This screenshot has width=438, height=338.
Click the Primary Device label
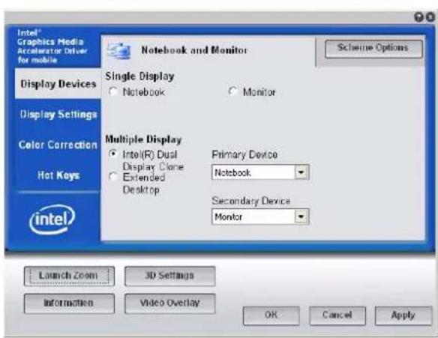(244, 154)
